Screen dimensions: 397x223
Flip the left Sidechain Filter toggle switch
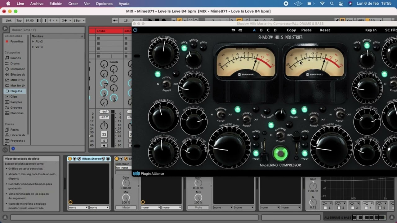pos(221,115)
